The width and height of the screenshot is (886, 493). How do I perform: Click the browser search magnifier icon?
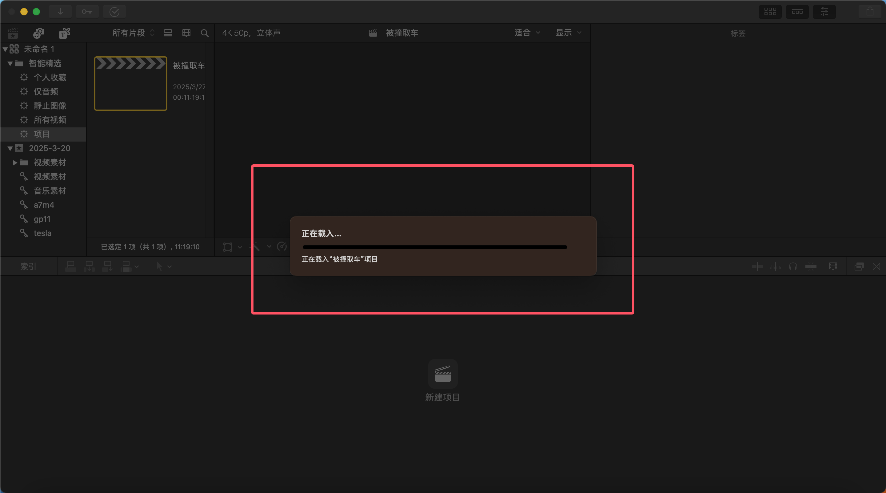[x=205, y=33]
